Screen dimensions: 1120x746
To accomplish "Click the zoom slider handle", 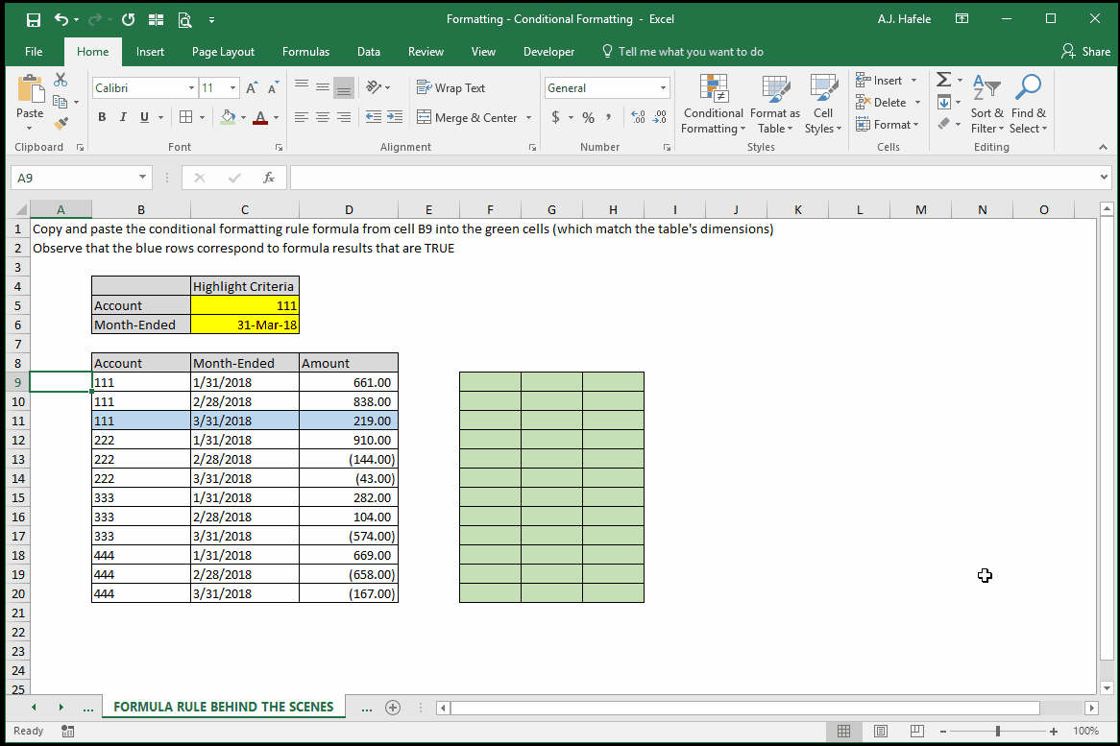I will (x=998, y=731).
